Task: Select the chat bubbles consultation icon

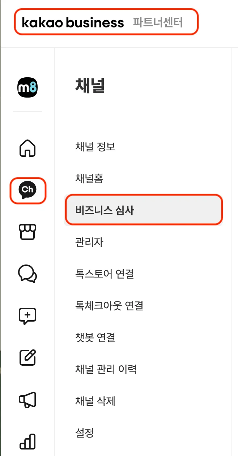Action: (27, 274)
